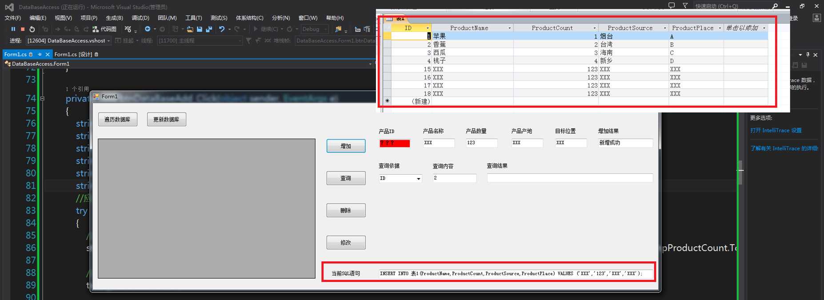This screenshot has height=300, width=824.
Task: Click the 打开 IntelliTrace 设置 link
Action: [776, 130]
